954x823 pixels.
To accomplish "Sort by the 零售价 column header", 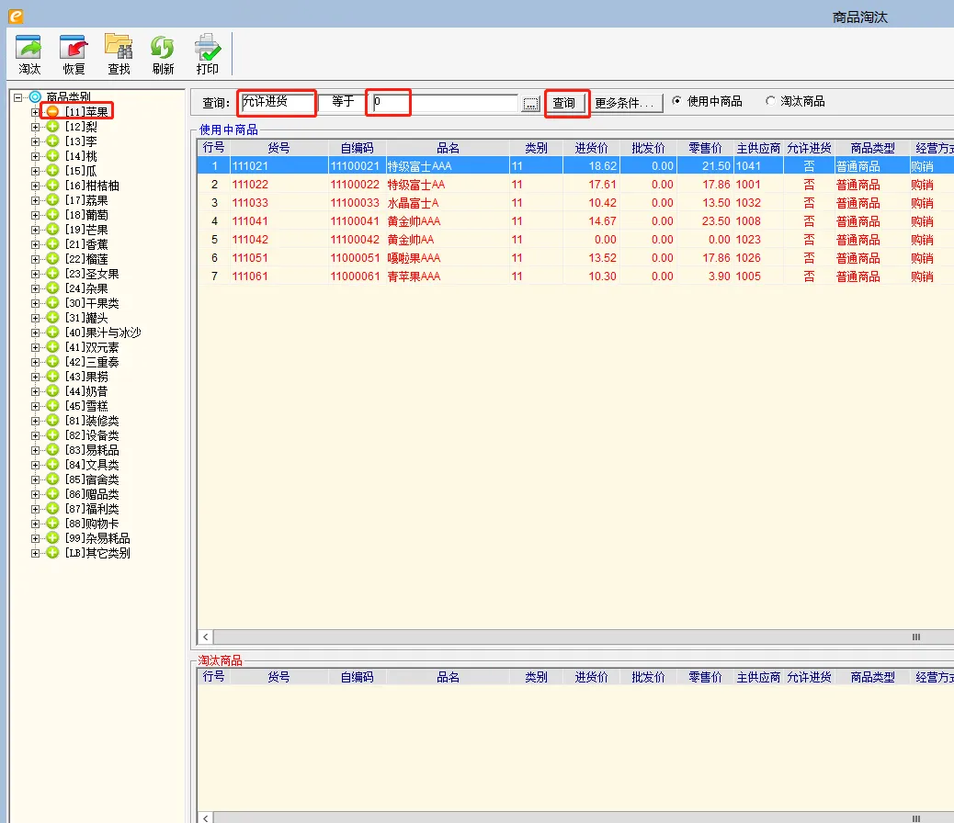I will click(705, 148).
